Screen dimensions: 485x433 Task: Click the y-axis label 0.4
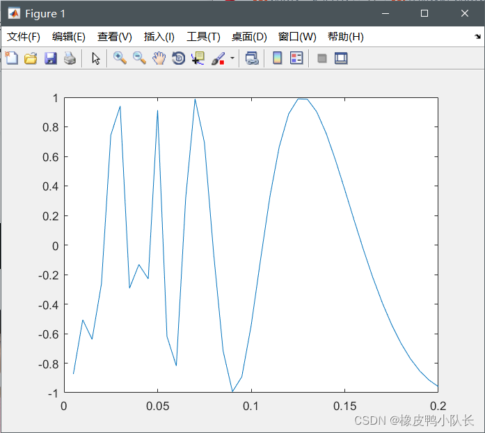[51, 186]
